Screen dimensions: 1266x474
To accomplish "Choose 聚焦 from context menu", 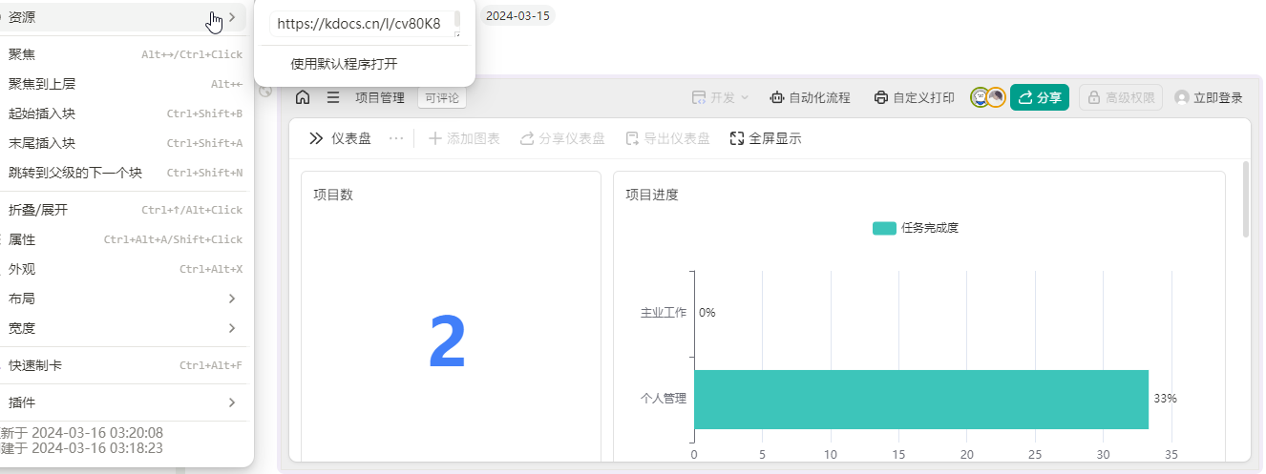I will click(124, 54).
